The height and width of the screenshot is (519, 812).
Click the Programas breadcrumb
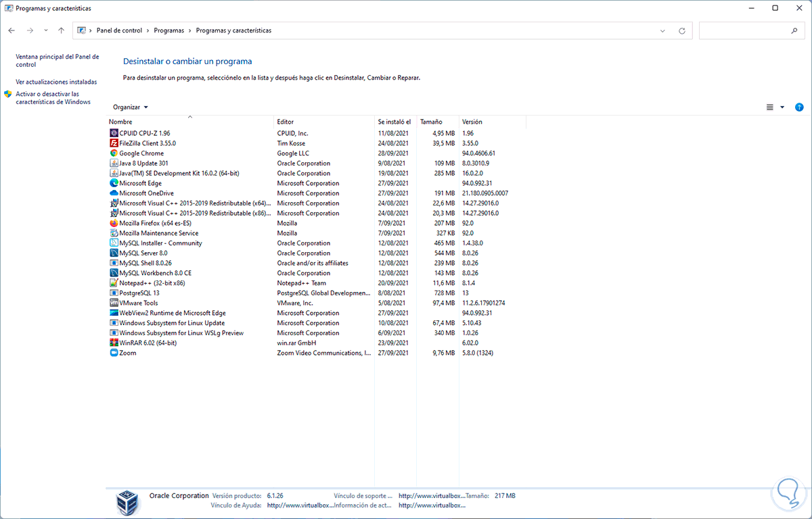click(168, 31)
